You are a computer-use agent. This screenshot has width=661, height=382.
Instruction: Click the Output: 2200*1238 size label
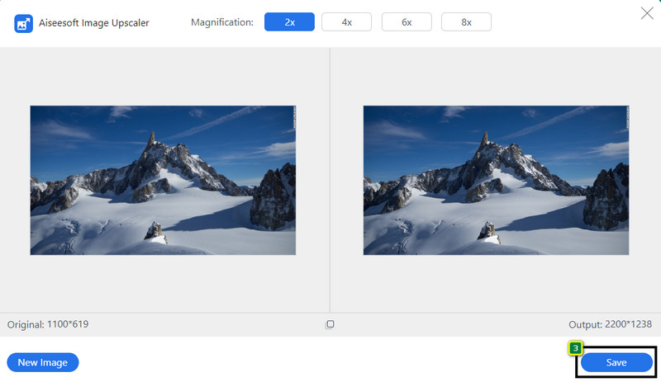[x=611, y=325]
